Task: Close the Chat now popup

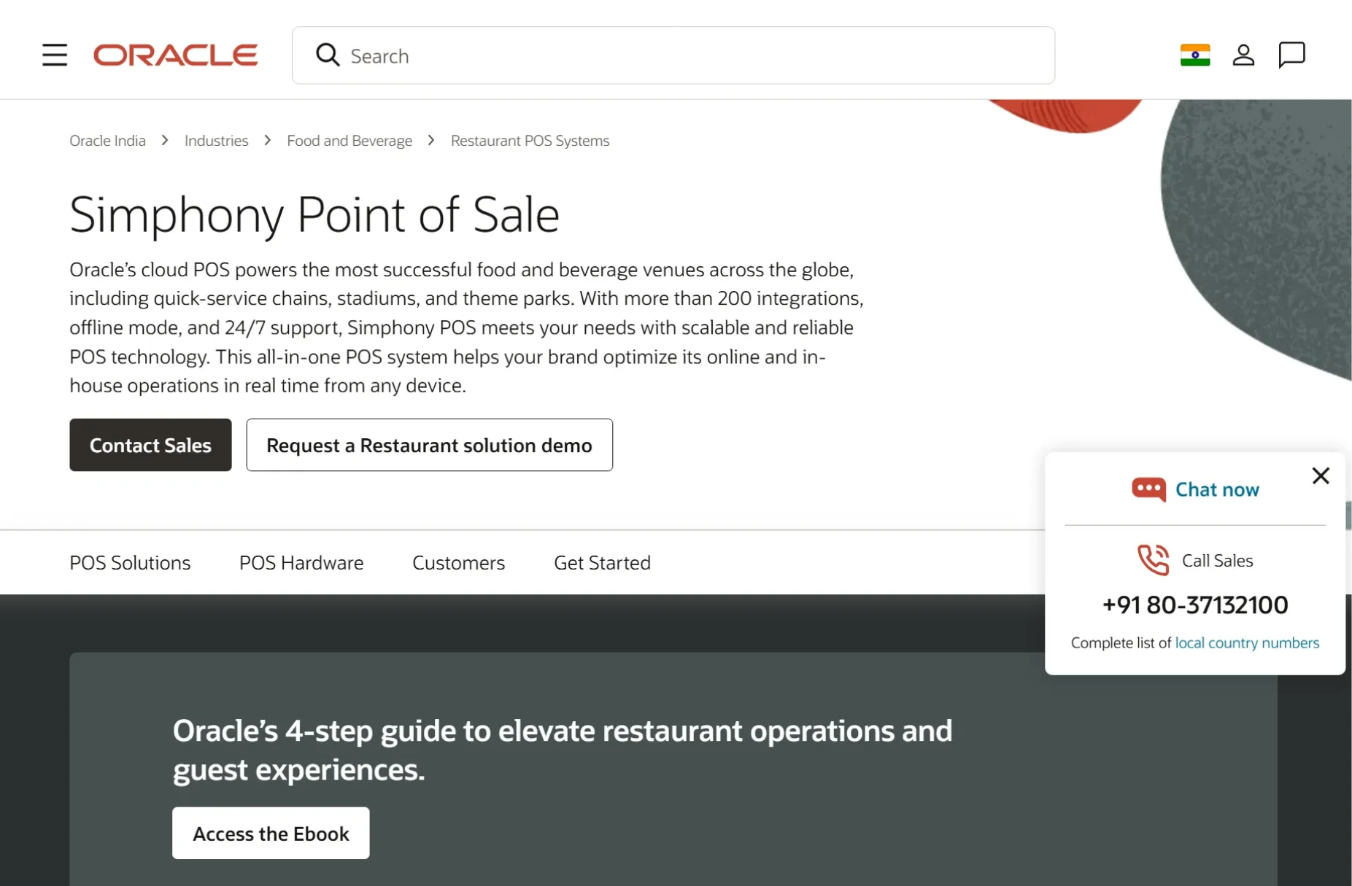Action: tap(1321, 476)
